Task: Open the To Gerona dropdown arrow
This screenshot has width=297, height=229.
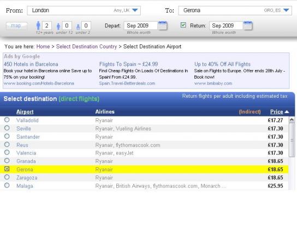Action: click(x=286, y=10)
